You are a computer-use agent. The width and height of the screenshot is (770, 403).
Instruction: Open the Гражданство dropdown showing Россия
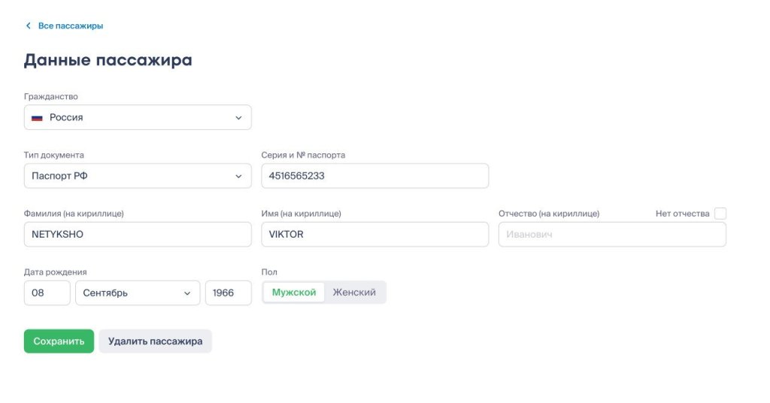tap(138, 118)
